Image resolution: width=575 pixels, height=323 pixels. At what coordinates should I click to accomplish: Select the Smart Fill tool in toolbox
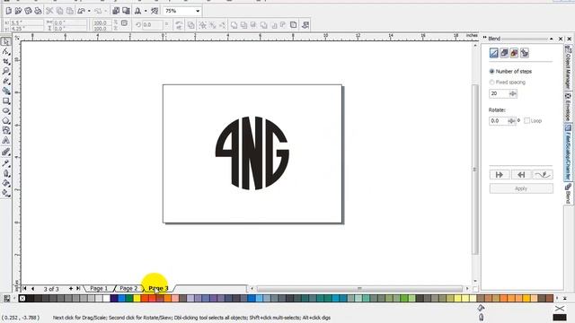[6, 91]
